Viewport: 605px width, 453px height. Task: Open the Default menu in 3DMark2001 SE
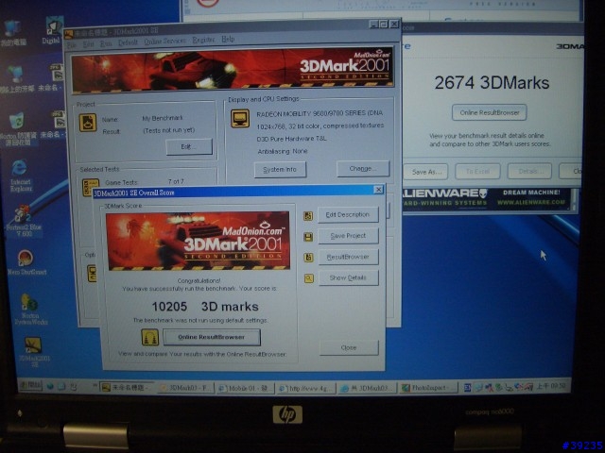(128, 42)
